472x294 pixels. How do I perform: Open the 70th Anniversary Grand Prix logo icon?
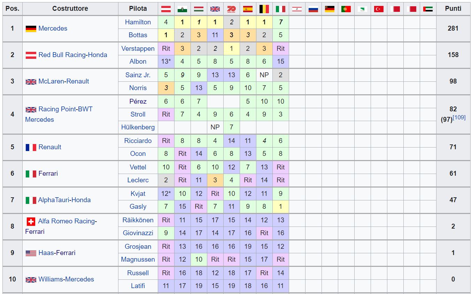231,9
